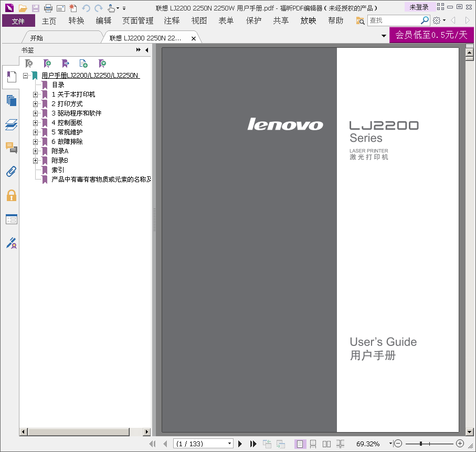This screenshot has width=476, height=452.
Task: Click the bookmark with arrow icon
Action: (65, 64)
